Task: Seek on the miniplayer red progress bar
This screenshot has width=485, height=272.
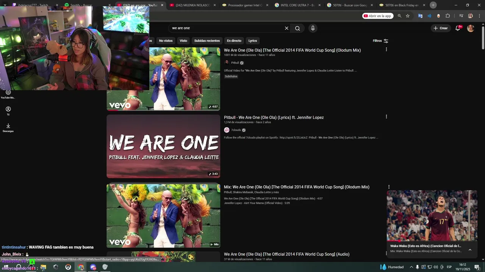Action: point(432,241)
